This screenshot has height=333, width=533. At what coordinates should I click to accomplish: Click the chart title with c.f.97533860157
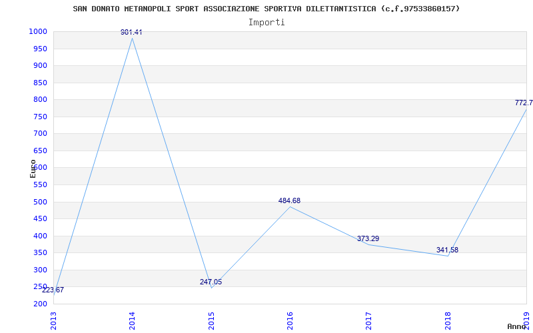coord(266,9)
